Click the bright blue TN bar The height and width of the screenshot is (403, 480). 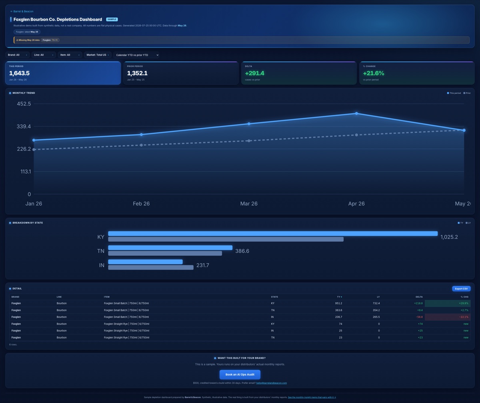pos(170,248)
